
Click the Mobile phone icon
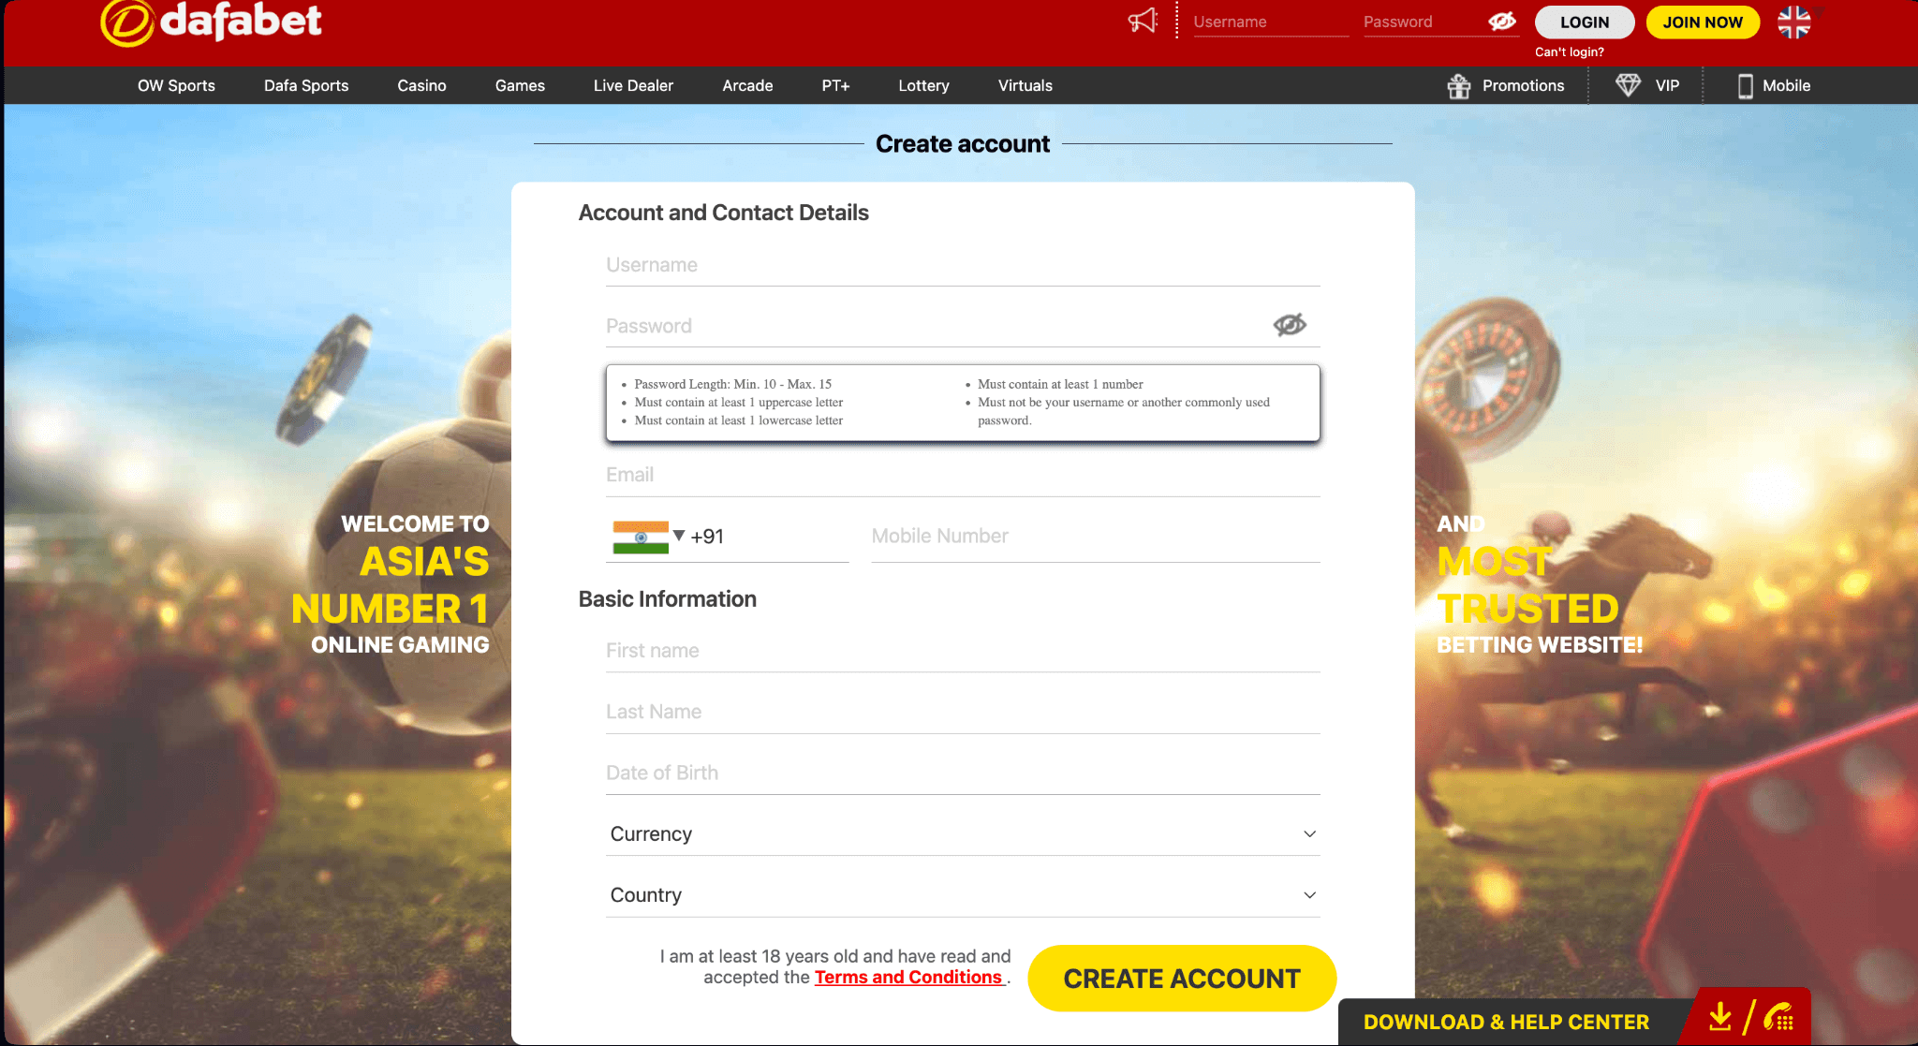pyautogui.click(x=1746, y=86)
